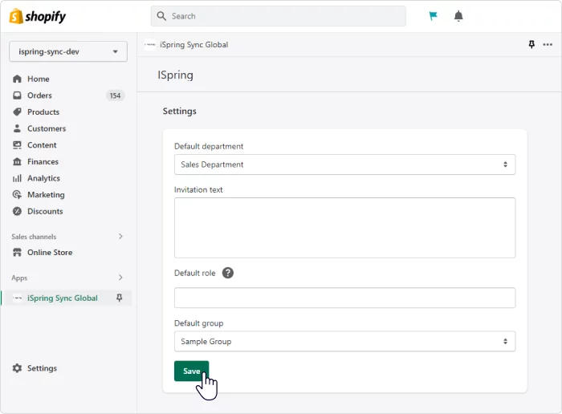
Task: Click the Default group label
Action: coord(198,323)
